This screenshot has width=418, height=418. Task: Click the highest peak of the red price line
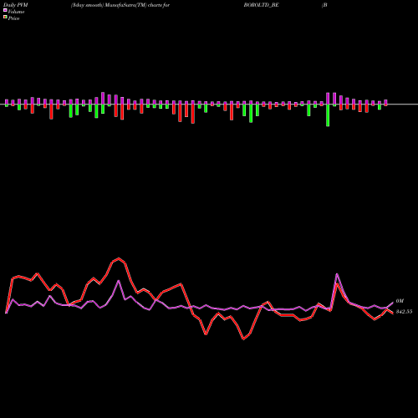[119, 258]
